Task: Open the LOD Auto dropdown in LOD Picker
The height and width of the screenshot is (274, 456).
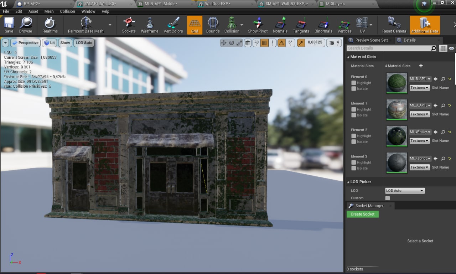Action: pyautogui.click(x=405, y=191)
